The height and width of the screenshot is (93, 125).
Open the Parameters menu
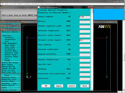(x=35, y=4)
